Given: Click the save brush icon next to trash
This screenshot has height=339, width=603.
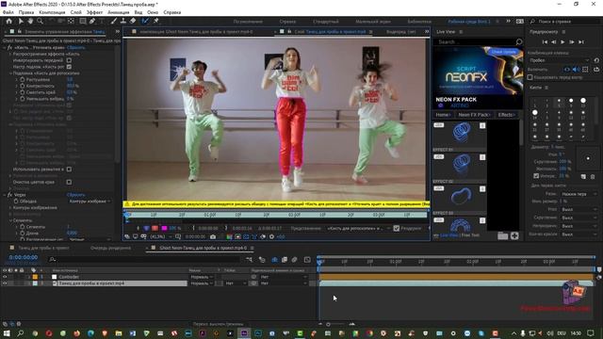Looking at the screenshot, I should (583, 176).
